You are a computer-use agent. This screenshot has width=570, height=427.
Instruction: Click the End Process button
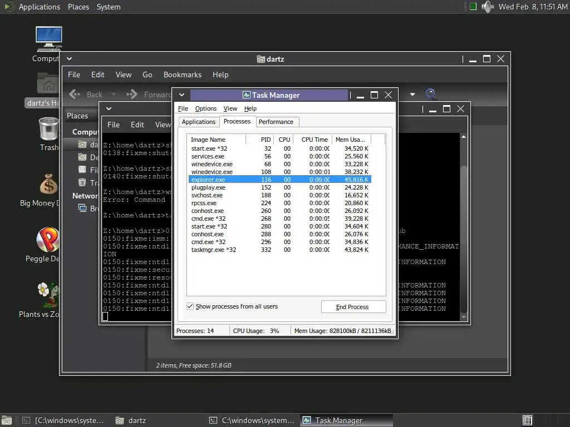tap(353, 307)
